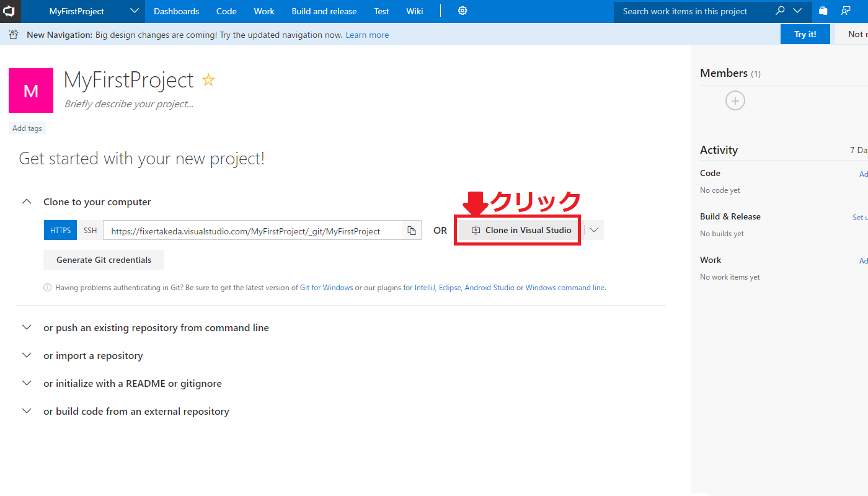Open the Build and release hub

point(324,11)
